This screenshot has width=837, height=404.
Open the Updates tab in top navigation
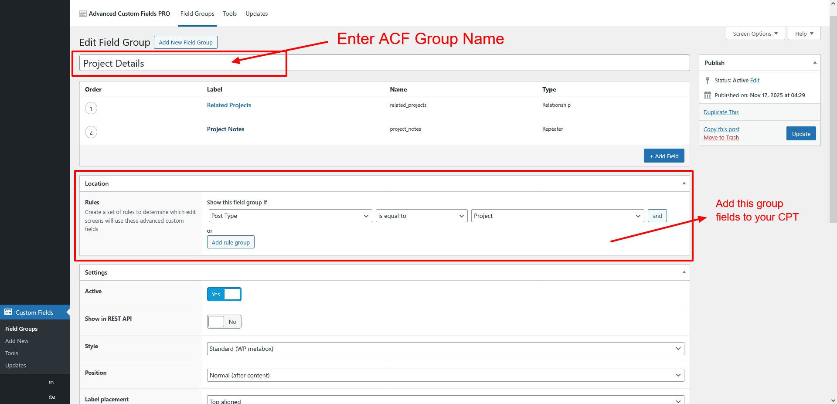coord(256,14)
